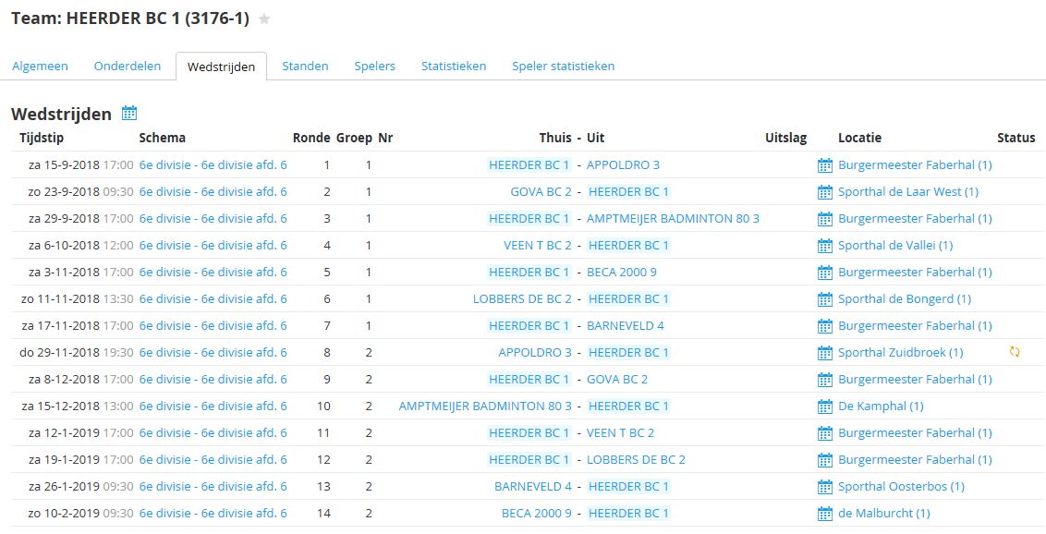Image resolution: width=1046 pixels, height=534 pixels.
Task: Click calendar icon for the 15-9-2018 match
Action: pyautogui.click(x=825, y=165)
